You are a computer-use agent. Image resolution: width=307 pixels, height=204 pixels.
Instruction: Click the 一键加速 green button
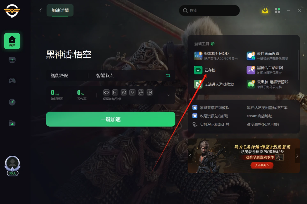click(x=111, y=119)
